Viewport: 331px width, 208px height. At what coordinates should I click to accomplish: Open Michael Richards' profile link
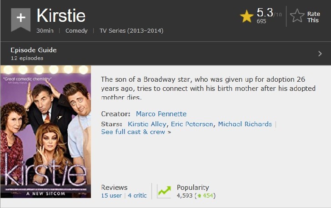click(x=245, y=124)
